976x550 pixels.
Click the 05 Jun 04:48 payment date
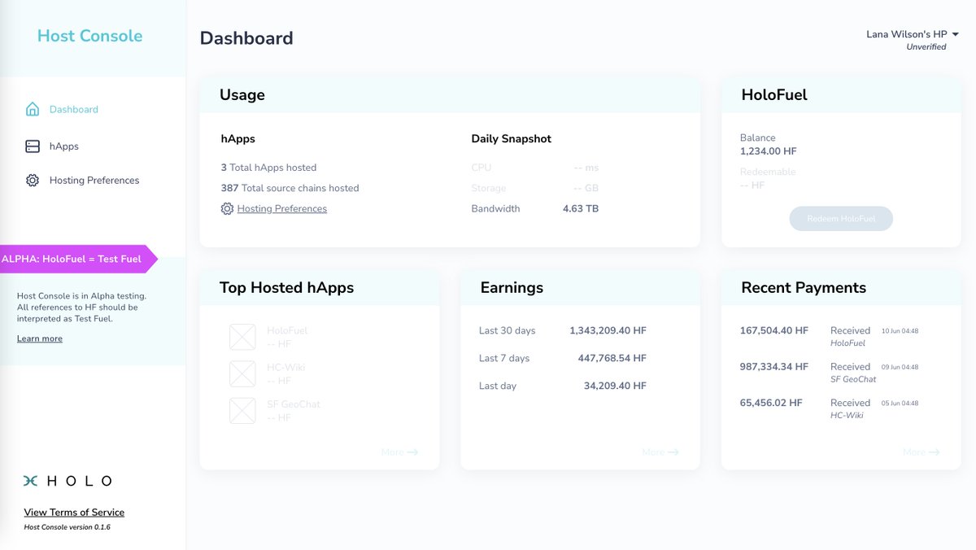(x=900, y=404)
